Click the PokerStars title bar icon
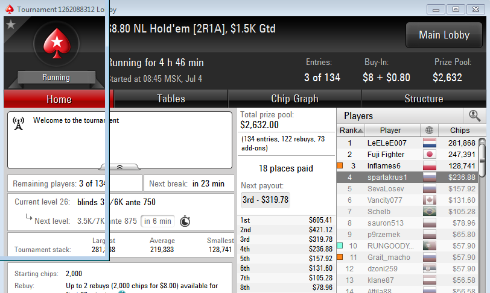490x293 pixels. click(10, 10)
